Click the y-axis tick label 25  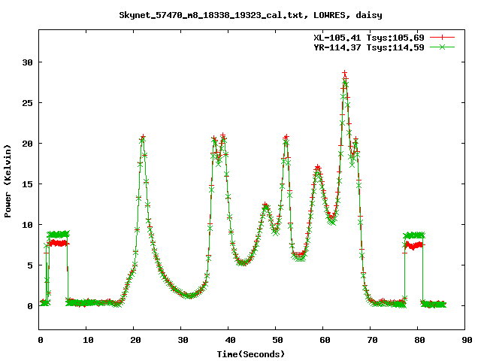point(27,103)
